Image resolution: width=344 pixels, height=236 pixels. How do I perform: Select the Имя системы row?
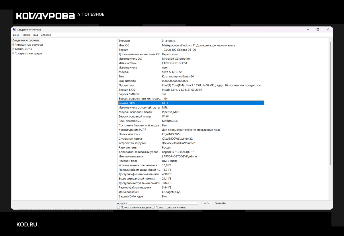click(191, 63)
